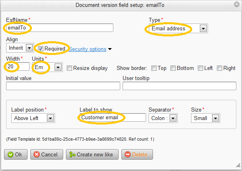Click the User tooltip input field
Image resolution: width=242 pixels, height=171 pixels.
pyautogui.click(x=179, y=86)
